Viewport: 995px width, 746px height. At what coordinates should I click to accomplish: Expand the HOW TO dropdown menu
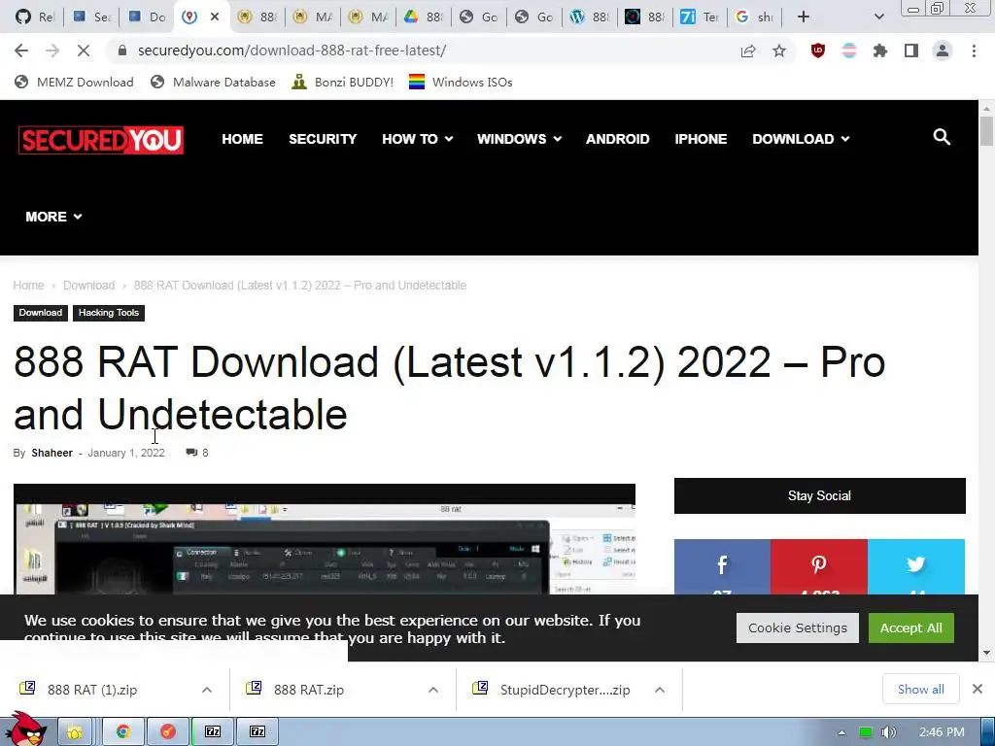418,139
